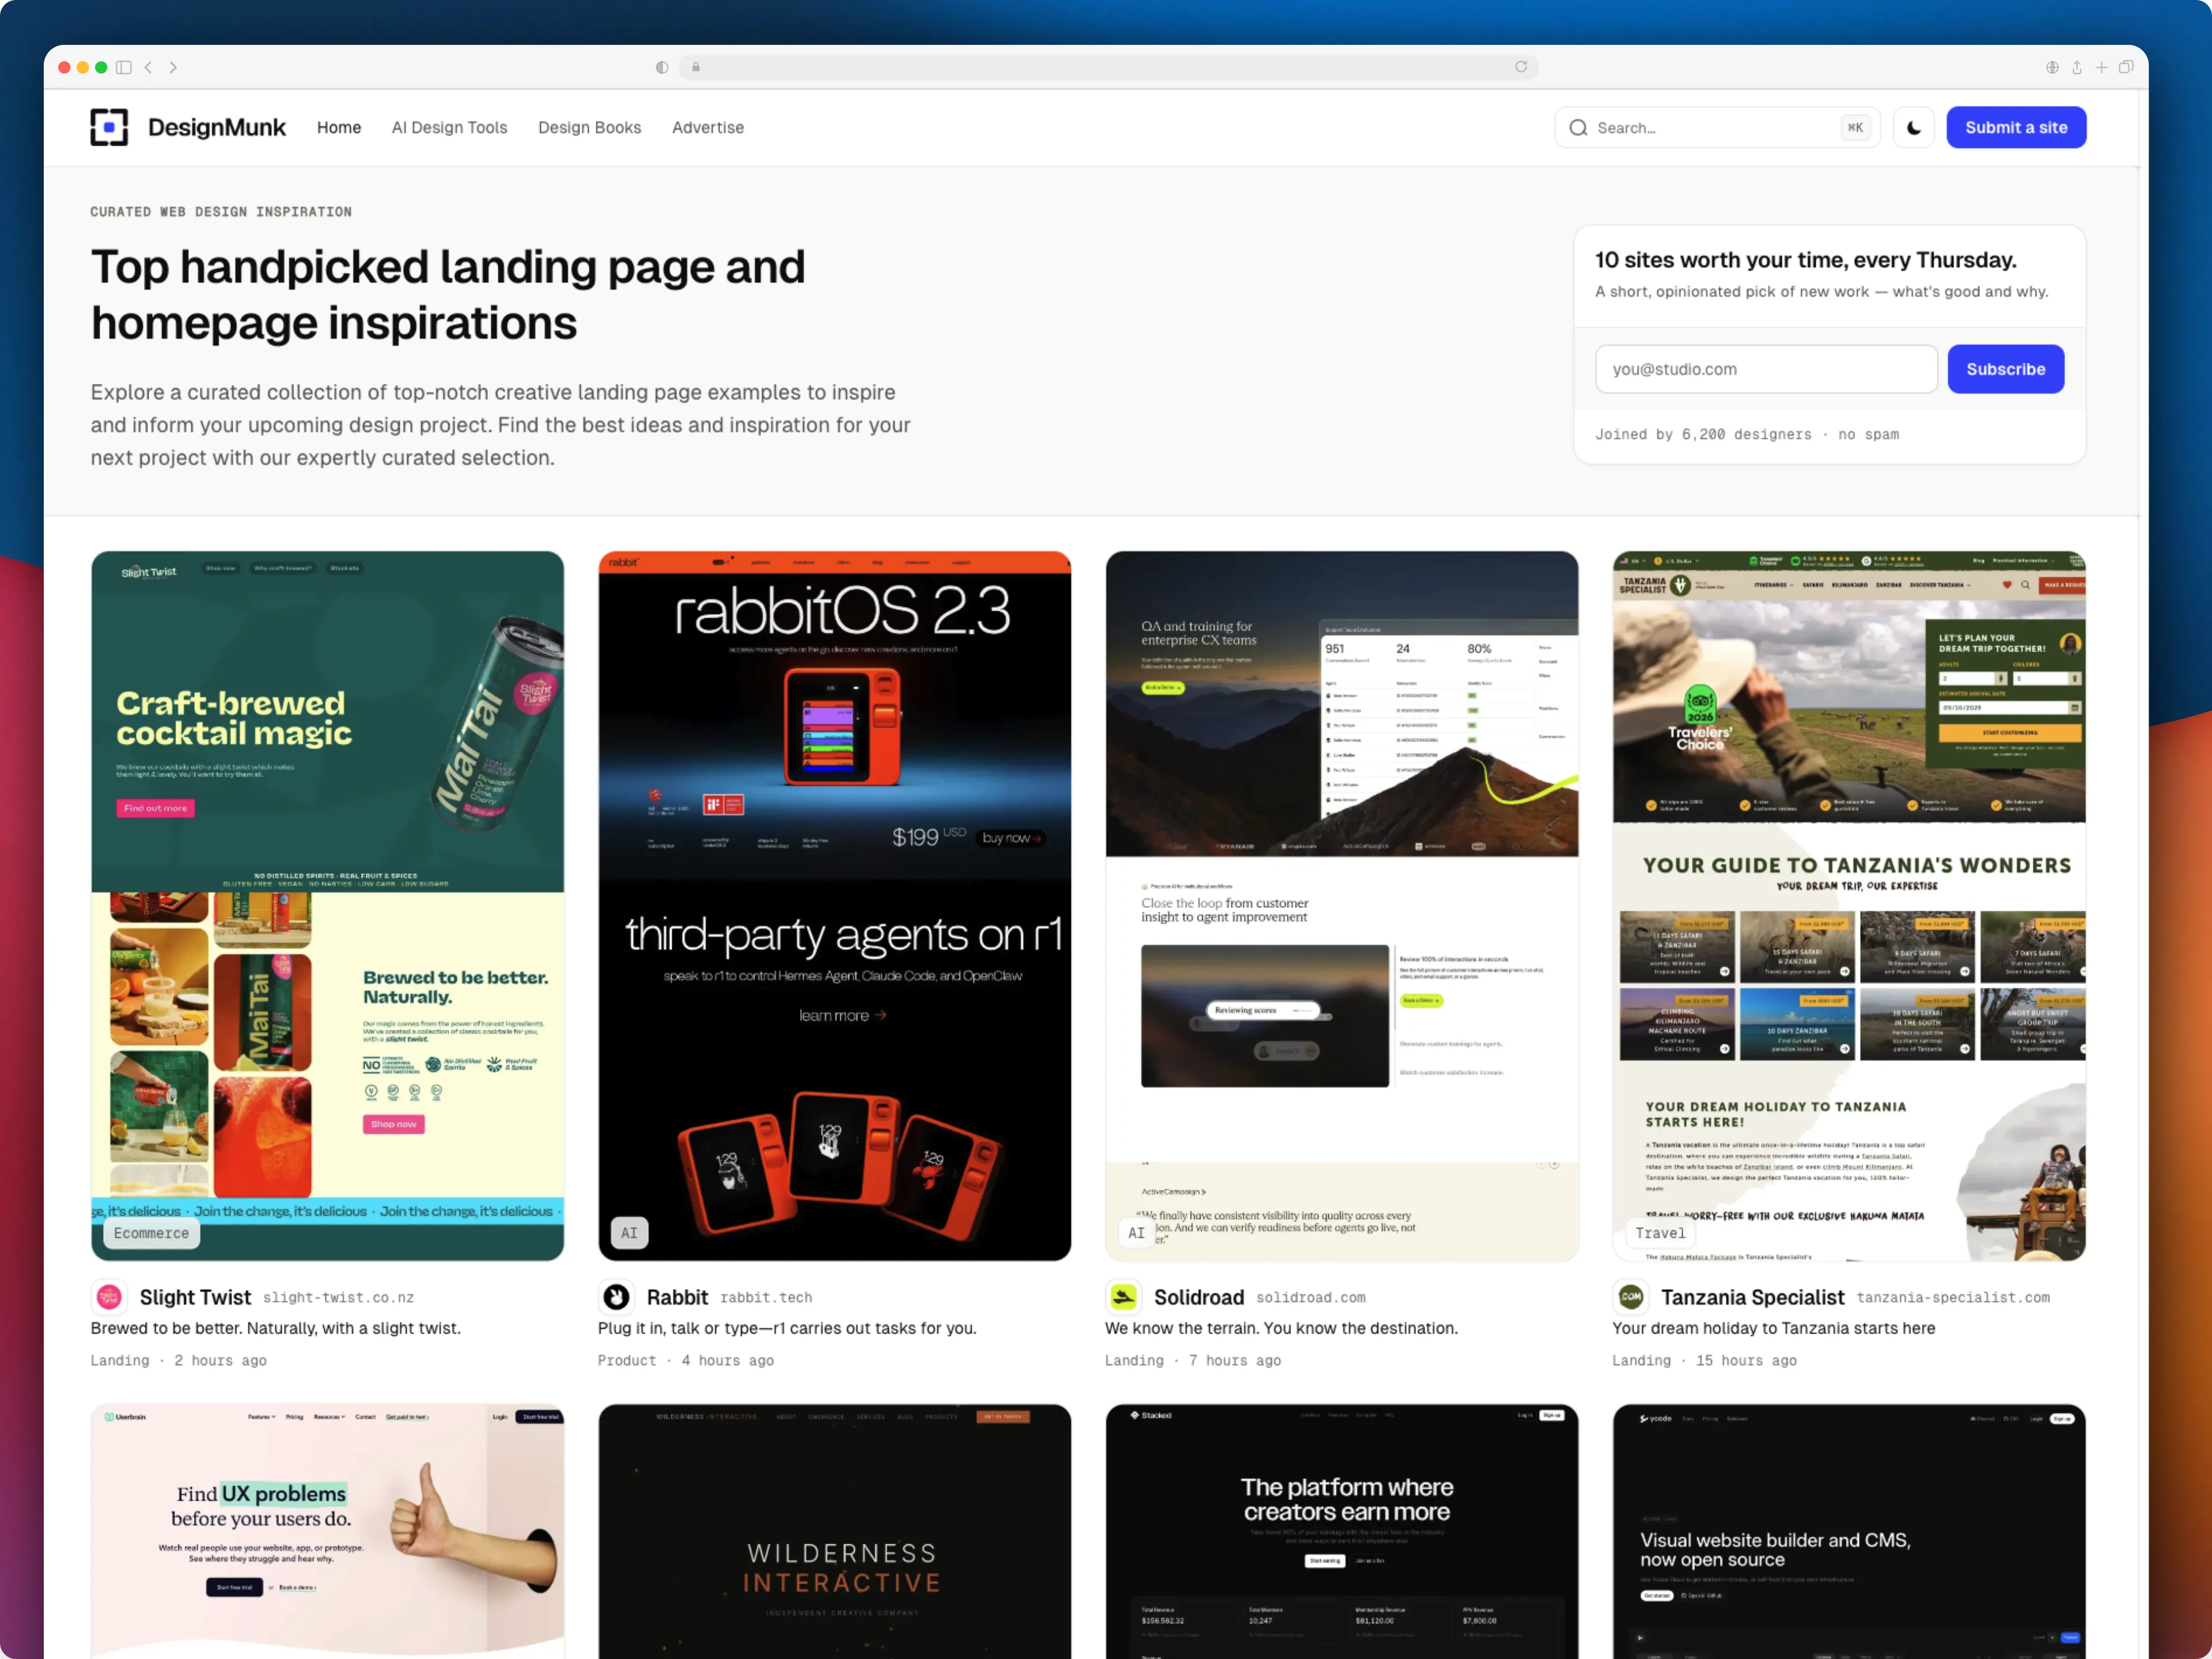Image resolution: width=2212 pixels, height=1659 pixels.
Task: Go back with the browser back arrow
Action: point(148,67)
